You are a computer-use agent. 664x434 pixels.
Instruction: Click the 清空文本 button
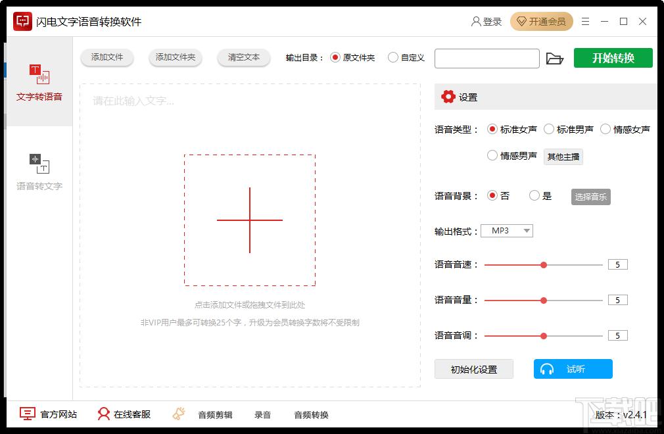click(243, 57)
